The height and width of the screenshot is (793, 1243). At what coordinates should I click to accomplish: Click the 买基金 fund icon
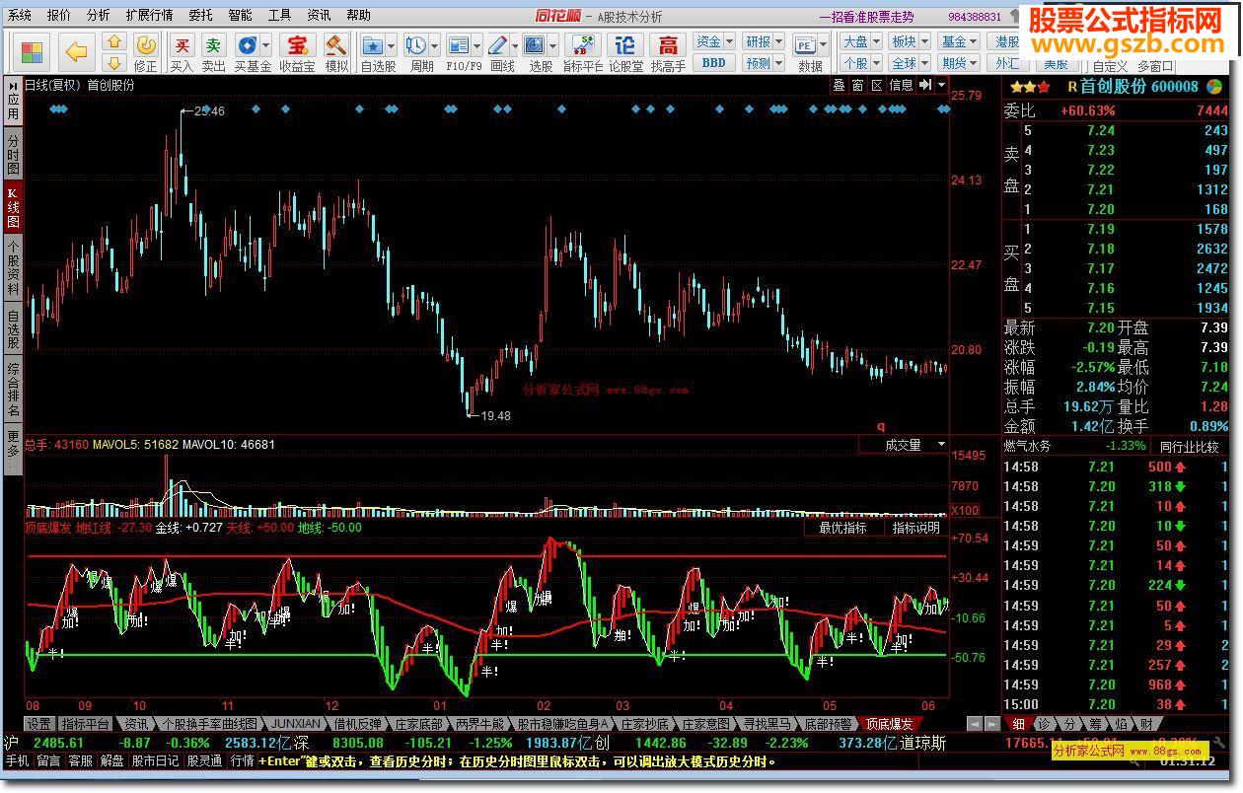(246, 45)
